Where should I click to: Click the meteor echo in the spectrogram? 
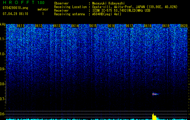[155, 94]
